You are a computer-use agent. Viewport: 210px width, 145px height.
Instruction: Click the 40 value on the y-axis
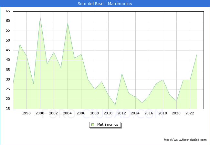(8, 60)
